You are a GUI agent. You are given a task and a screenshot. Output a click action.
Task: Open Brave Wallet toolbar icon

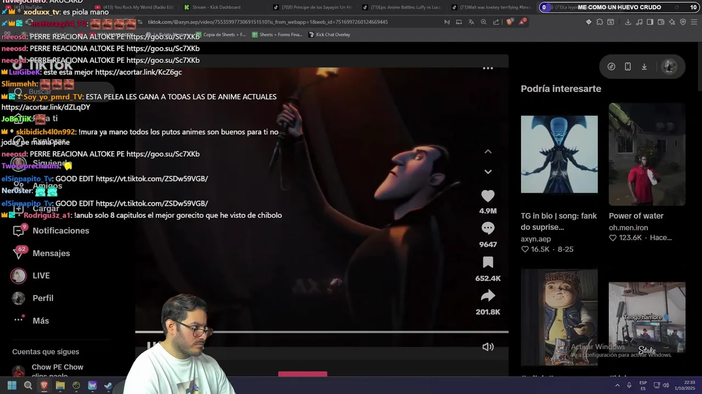click(661, 22)
